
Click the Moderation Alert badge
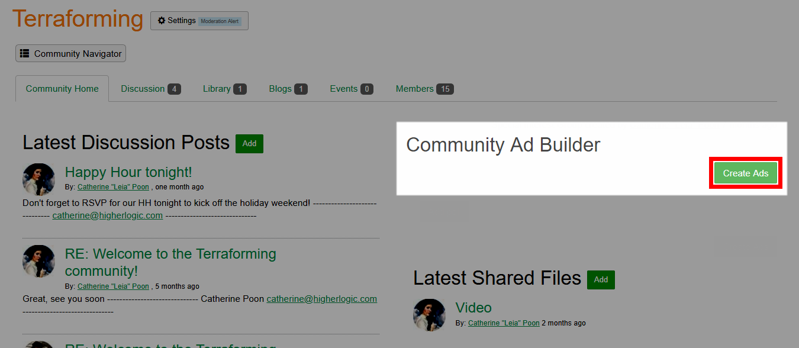point(220,21)
